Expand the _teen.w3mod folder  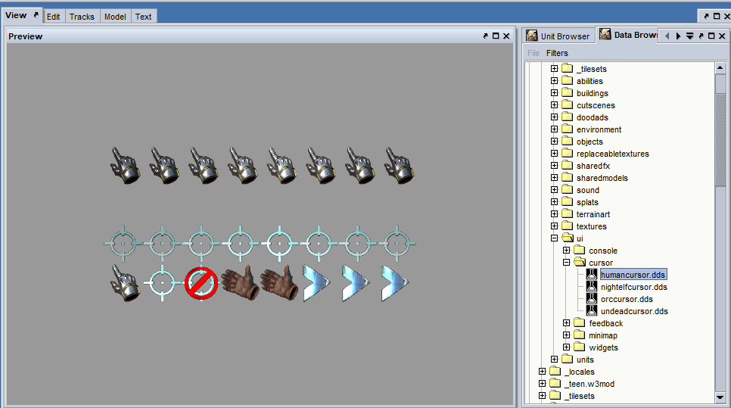(542, 384)
